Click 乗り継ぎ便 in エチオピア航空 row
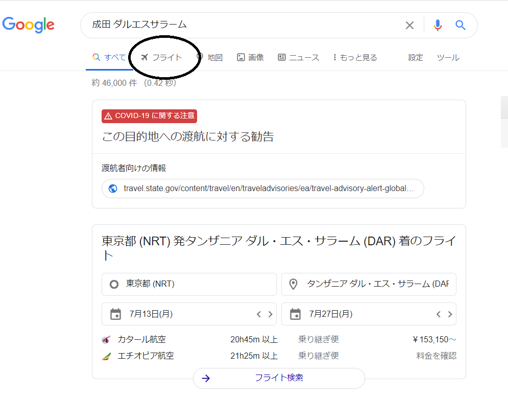The width and height of the screenshot is (508, 396). tap(319, 356)
